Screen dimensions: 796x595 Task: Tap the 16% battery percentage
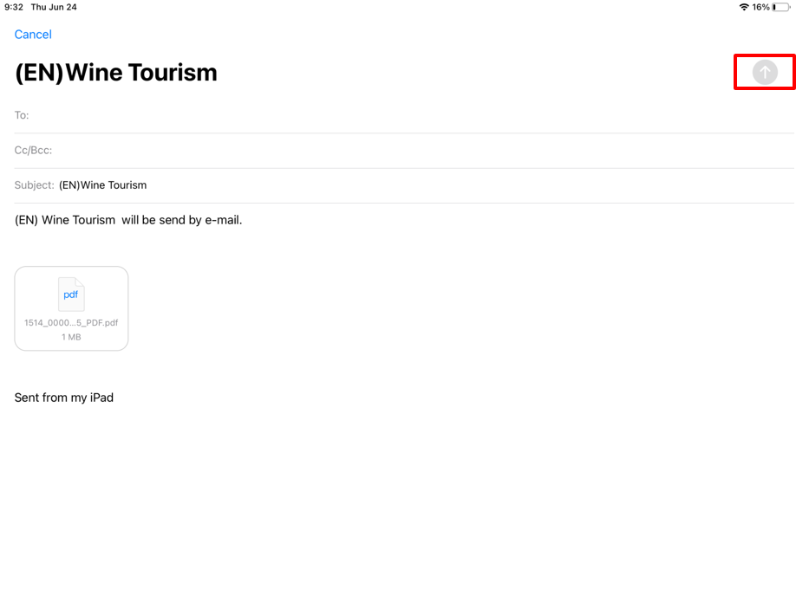(760, 7)
